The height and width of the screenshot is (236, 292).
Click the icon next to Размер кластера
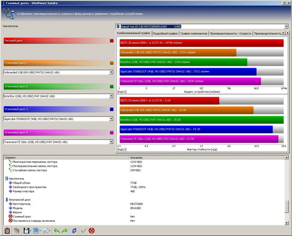point(11,191)
